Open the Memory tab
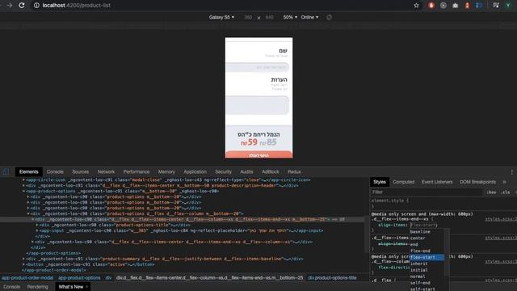517x291 pixels. (x=166, y=171)
